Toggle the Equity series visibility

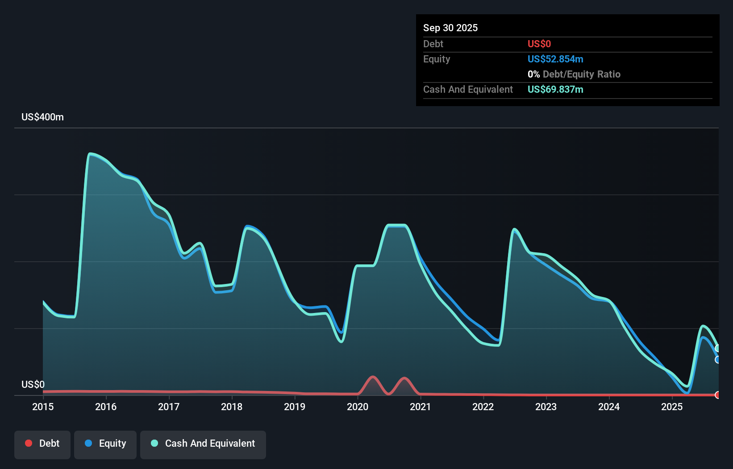coord(105,444)
